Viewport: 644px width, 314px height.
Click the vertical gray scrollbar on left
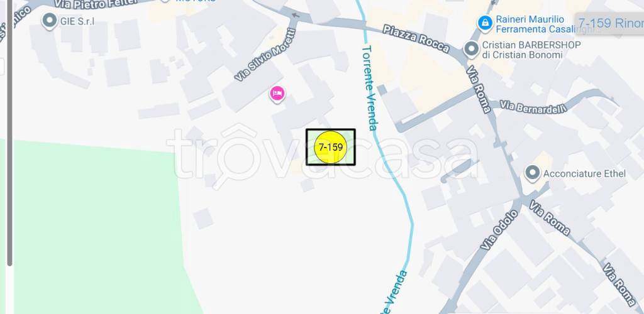point(9,133)
